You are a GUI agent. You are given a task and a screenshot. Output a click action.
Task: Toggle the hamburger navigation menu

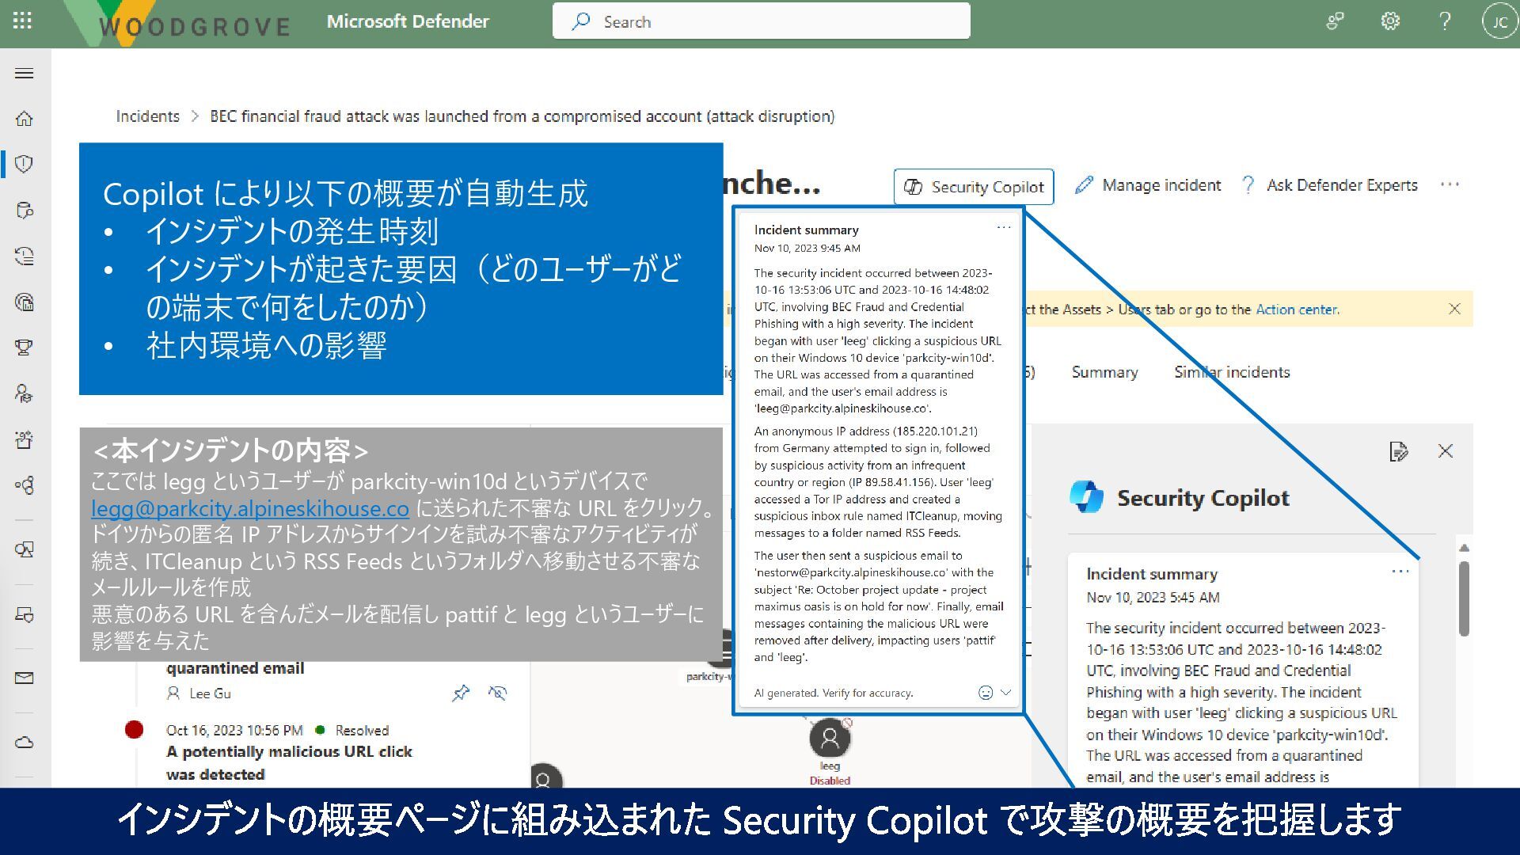click(x=25, y=74)
